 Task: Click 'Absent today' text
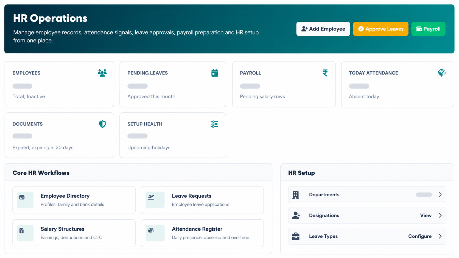point(364,97)
